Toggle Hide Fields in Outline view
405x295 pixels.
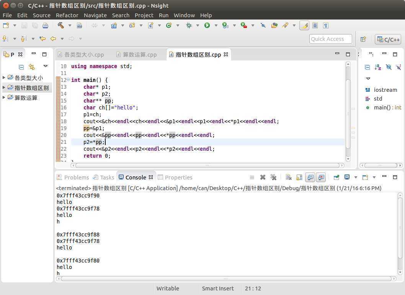click(388, 67)
